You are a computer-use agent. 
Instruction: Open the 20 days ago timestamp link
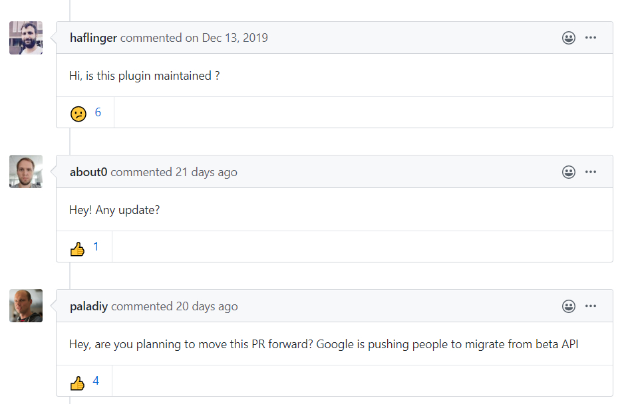[x=207, y=306]
